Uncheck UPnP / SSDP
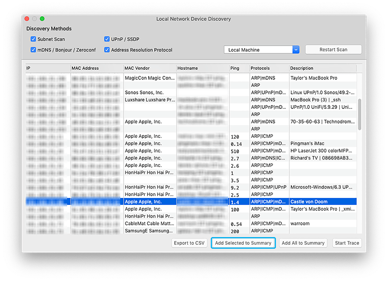Image resolution: width=388 pixels, height=281 pixels. [x=107, y=39]
